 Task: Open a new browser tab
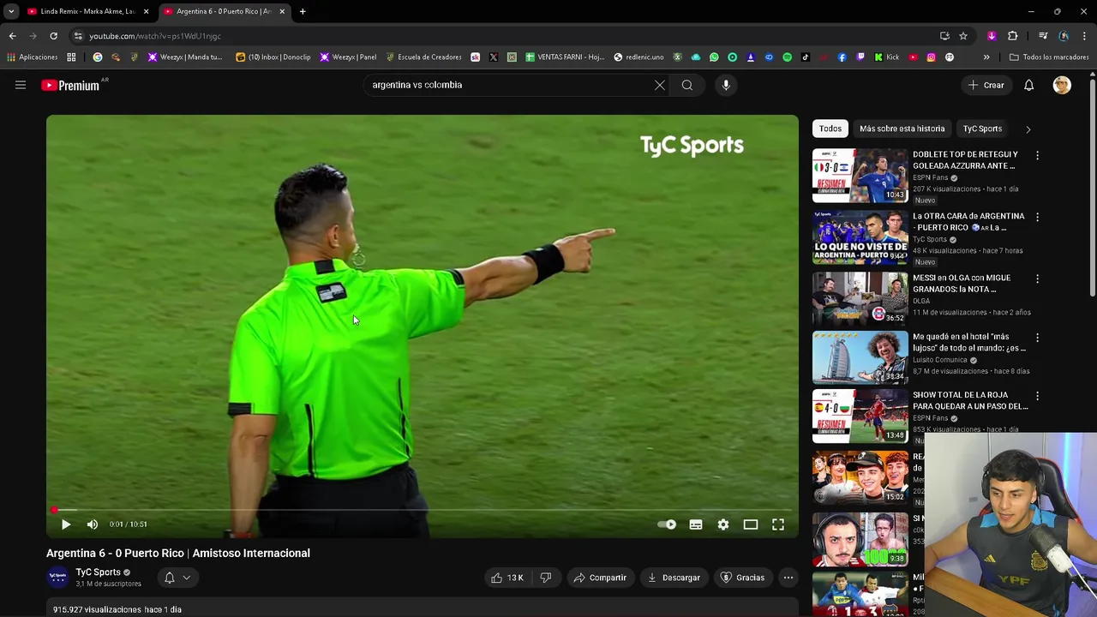tap(303, 11)
